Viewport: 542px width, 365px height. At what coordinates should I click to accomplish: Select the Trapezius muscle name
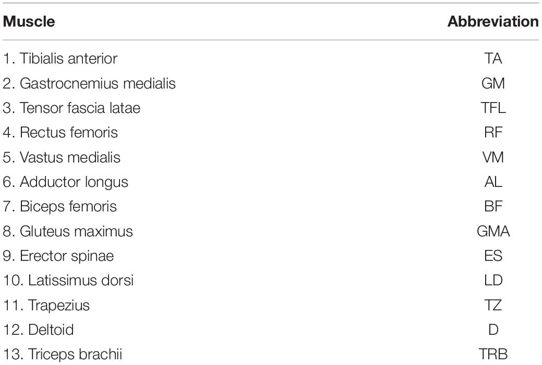coord(46,305)
